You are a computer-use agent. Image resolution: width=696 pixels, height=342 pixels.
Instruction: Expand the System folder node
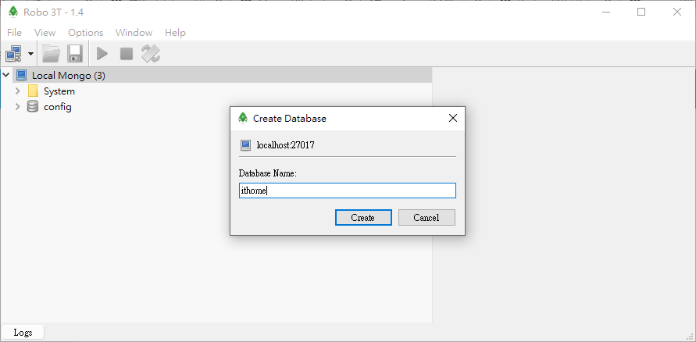(18, 91)
